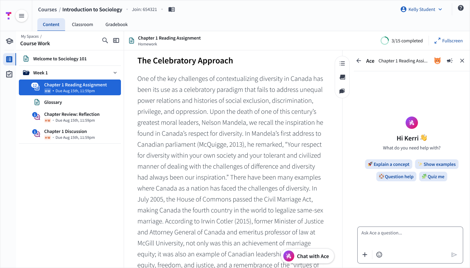
Task: Open the hamburger main menu
Action: 22,16
